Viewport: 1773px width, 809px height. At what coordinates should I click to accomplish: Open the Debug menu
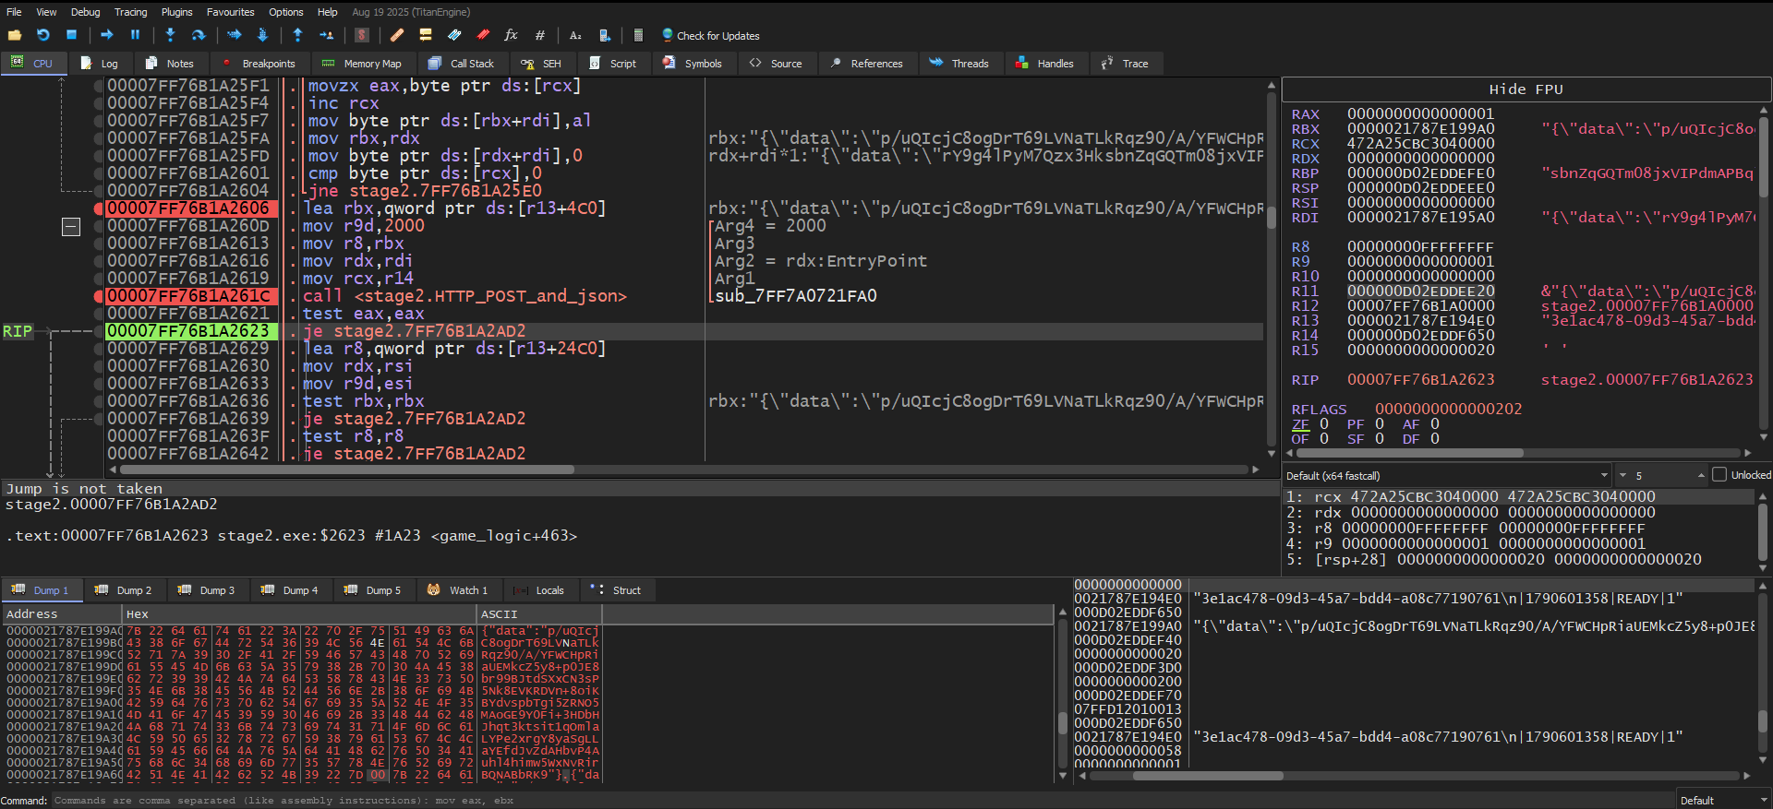(x=86, y=12)
